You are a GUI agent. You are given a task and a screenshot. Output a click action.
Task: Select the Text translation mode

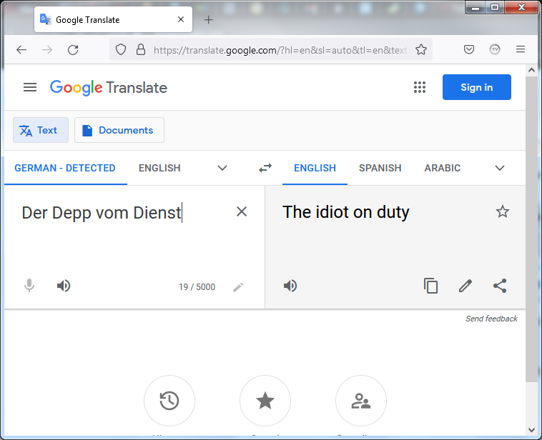41,130
